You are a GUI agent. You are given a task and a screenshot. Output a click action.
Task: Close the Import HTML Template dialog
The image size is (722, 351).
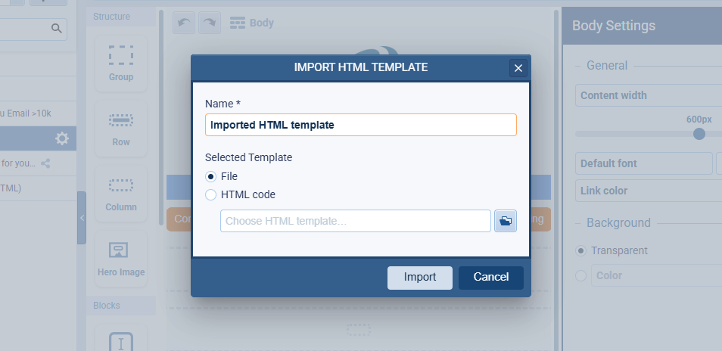pos(518,68)
